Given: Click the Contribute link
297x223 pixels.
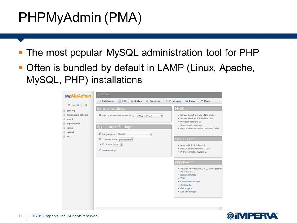Looking at the screenshot, I should pyautogui.click(x=186, y=185).
